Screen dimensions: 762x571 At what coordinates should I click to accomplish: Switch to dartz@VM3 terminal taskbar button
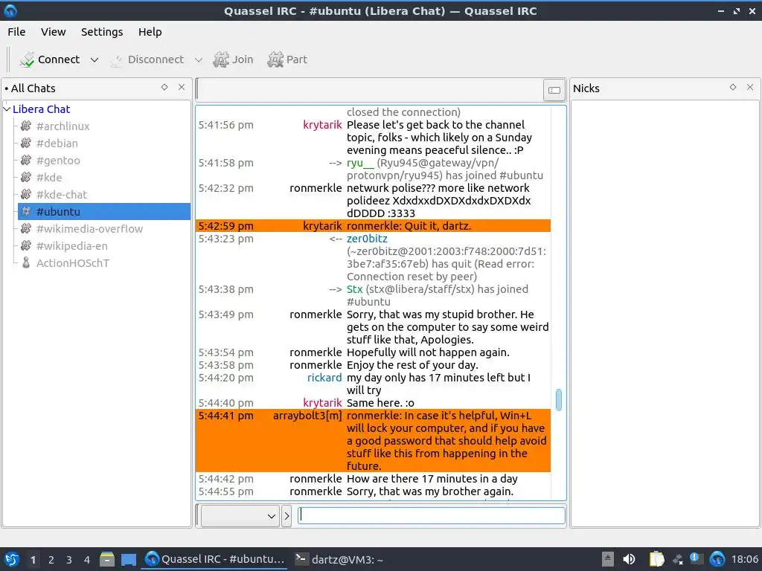(x=339, y=559)
